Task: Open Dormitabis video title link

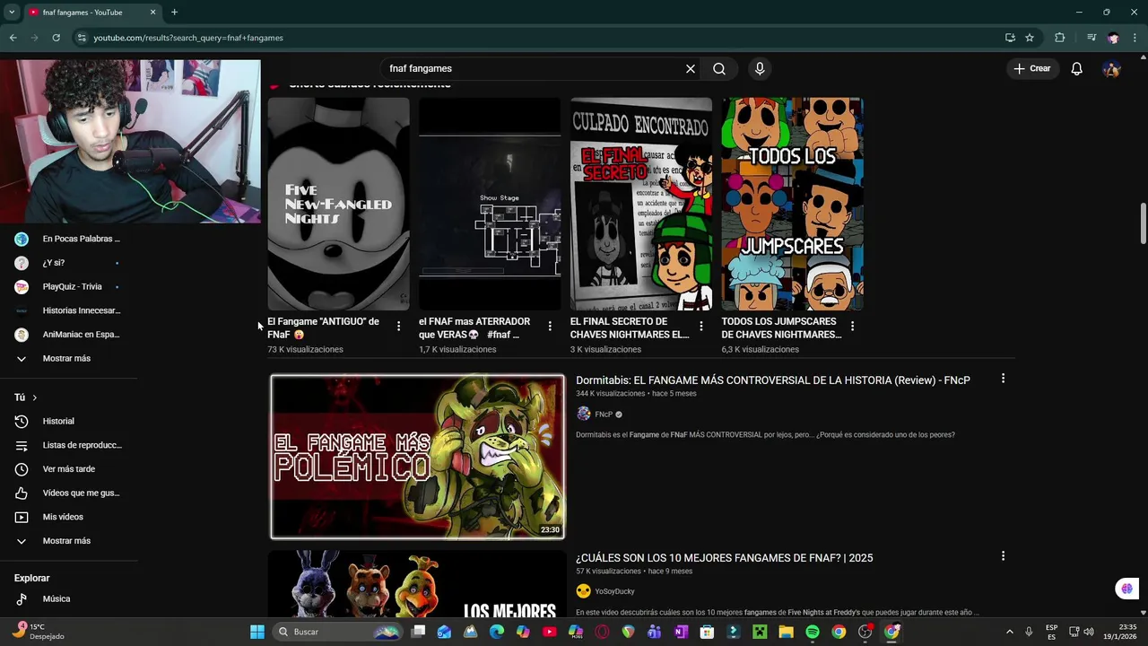Action: [772, 380]
